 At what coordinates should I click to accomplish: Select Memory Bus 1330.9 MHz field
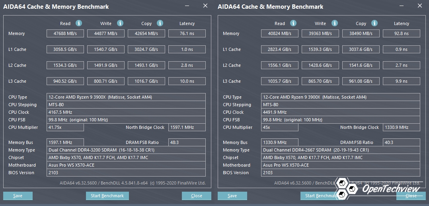click(x=280, y=142)
